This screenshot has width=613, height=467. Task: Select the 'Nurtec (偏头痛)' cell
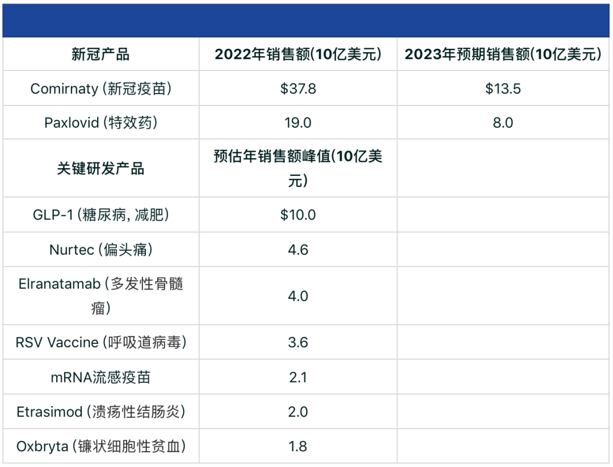(100, 250)
